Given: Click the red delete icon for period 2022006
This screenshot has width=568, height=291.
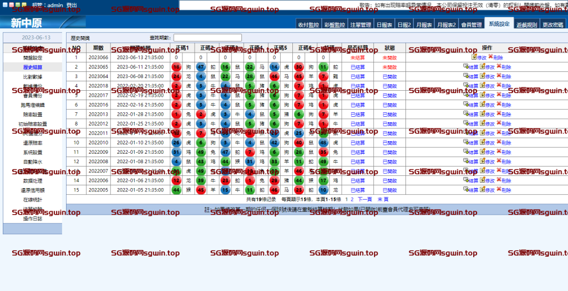Looking at the screenshot, I should (x=499, y=180).
